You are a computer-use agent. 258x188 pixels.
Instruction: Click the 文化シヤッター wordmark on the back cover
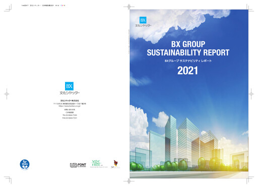tap(70, 93)
